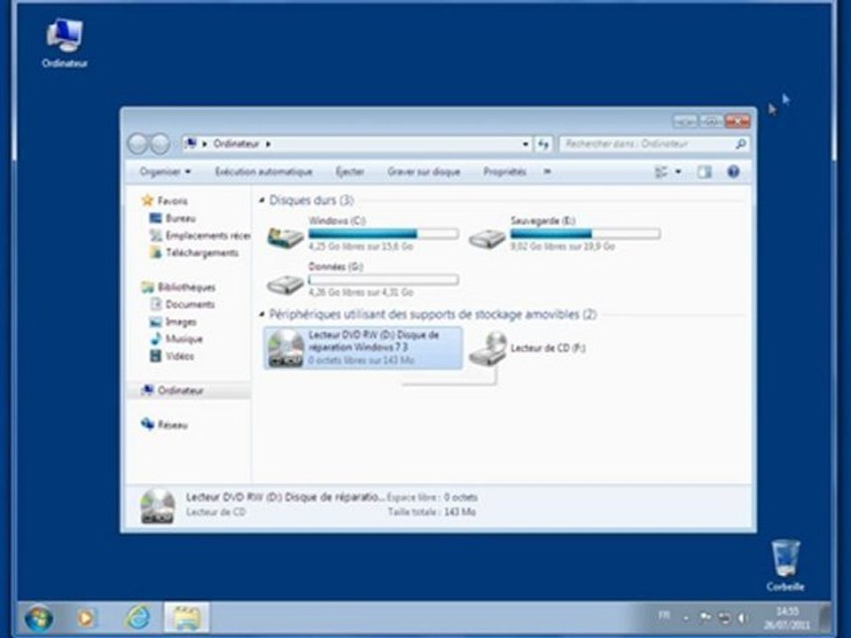Click the action center flag icon
Screen dimensions: 851x638
point(706,617)
